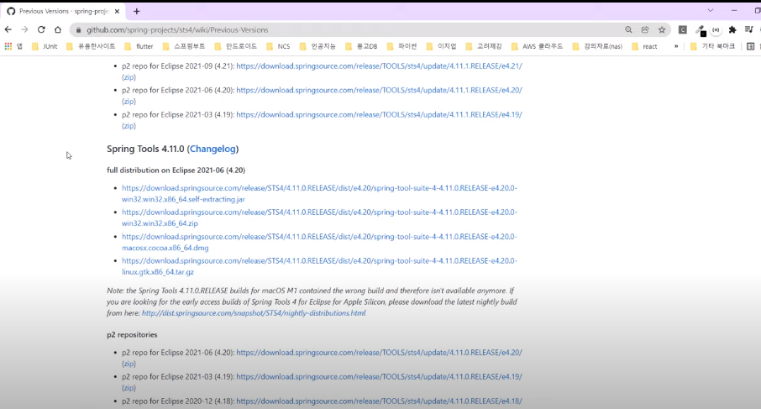The width and height of the screenshot is (761, 409).
Task: Select the Previous Versions browser tab
Action: [x=63, y=11]
